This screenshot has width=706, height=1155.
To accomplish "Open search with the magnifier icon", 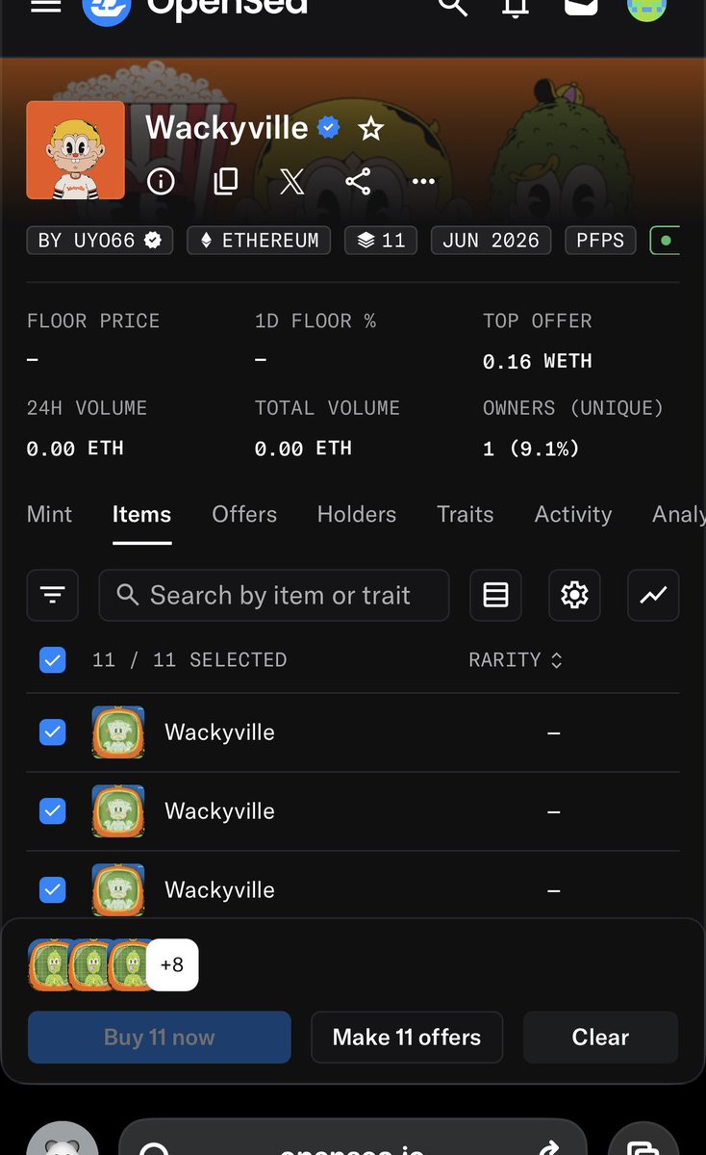I will tap(452, 6).
